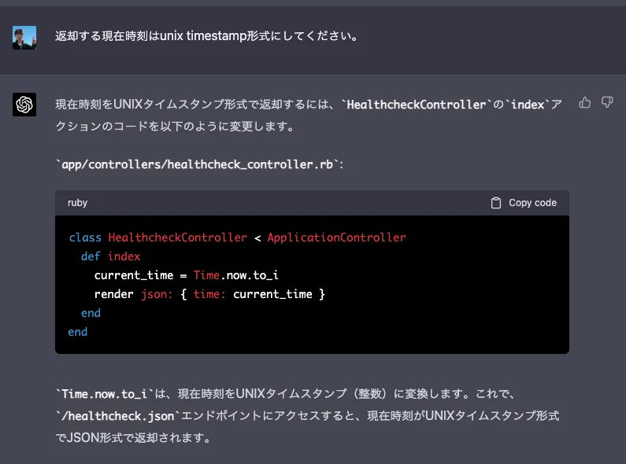Click inline HealthcheckController code in first paragraph
Viewport: 626px width, 464px height.
click(416, 105)
